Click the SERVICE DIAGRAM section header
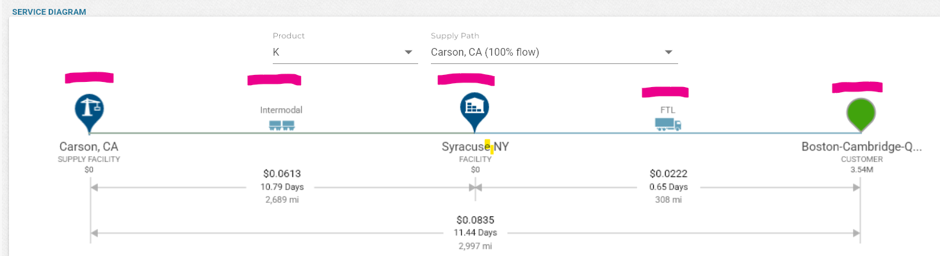This screenshot has width=940, height=256. coord(49,12)
